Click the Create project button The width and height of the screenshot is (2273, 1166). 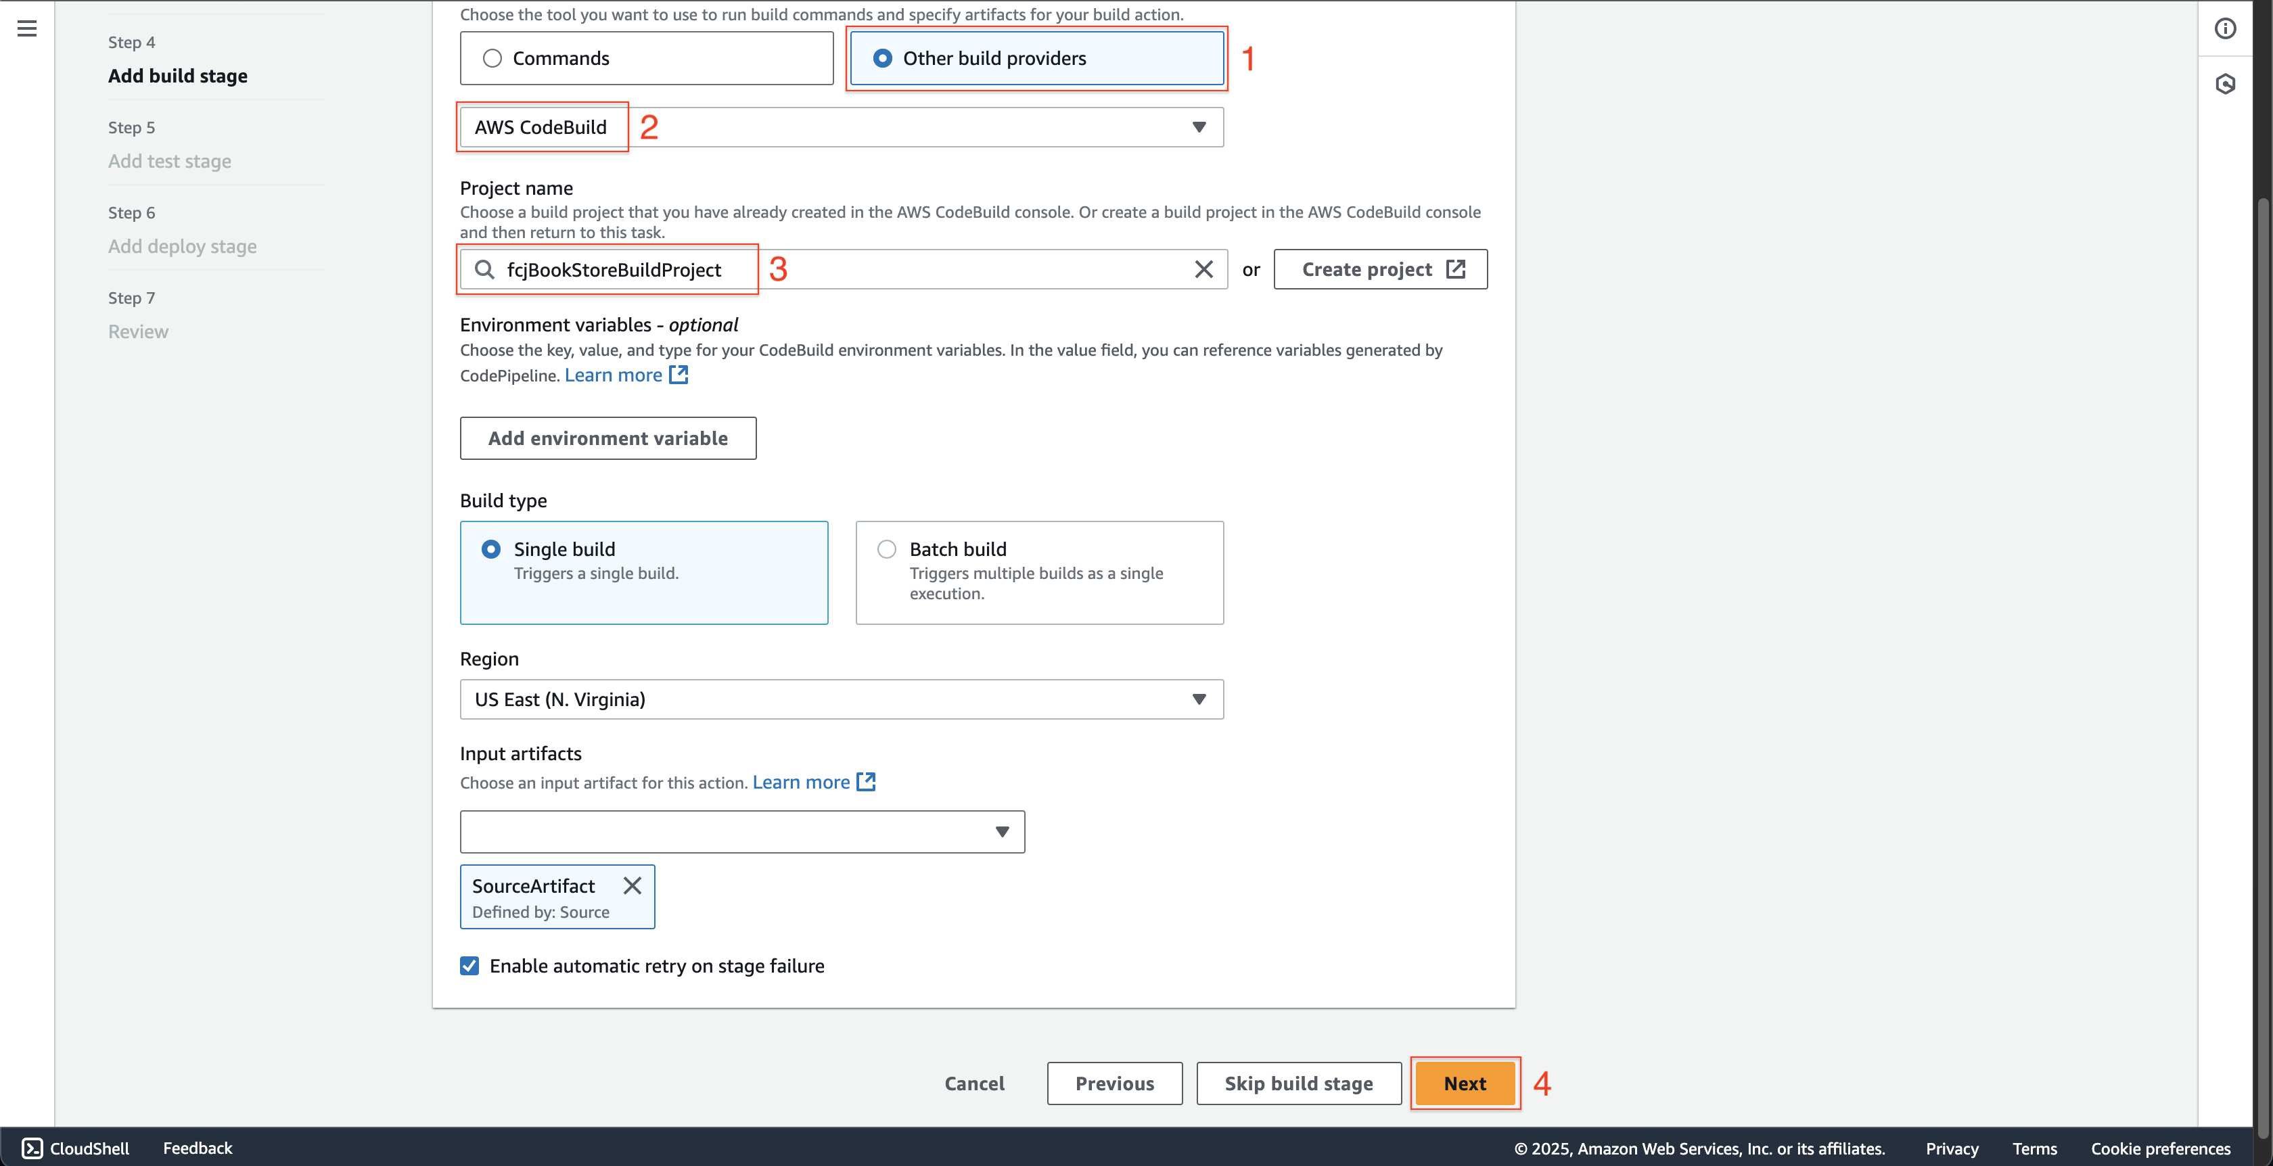click(x=1380, y=269)
